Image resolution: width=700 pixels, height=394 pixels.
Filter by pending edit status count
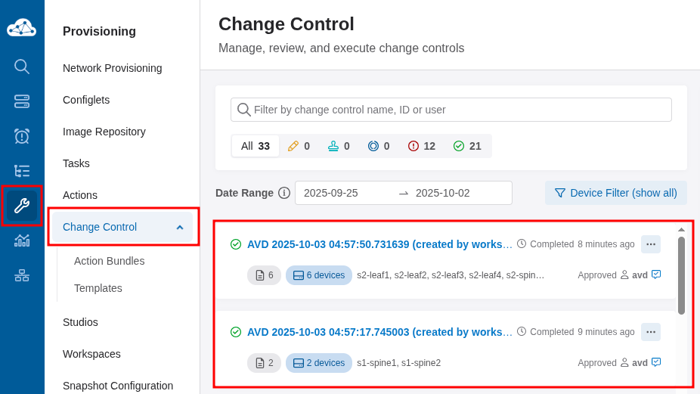[x=299, y=146]
